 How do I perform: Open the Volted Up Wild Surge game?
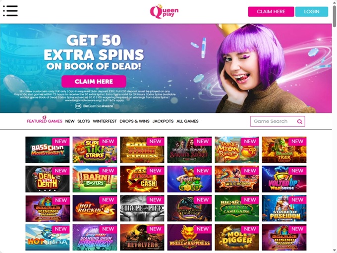point(284,179)
